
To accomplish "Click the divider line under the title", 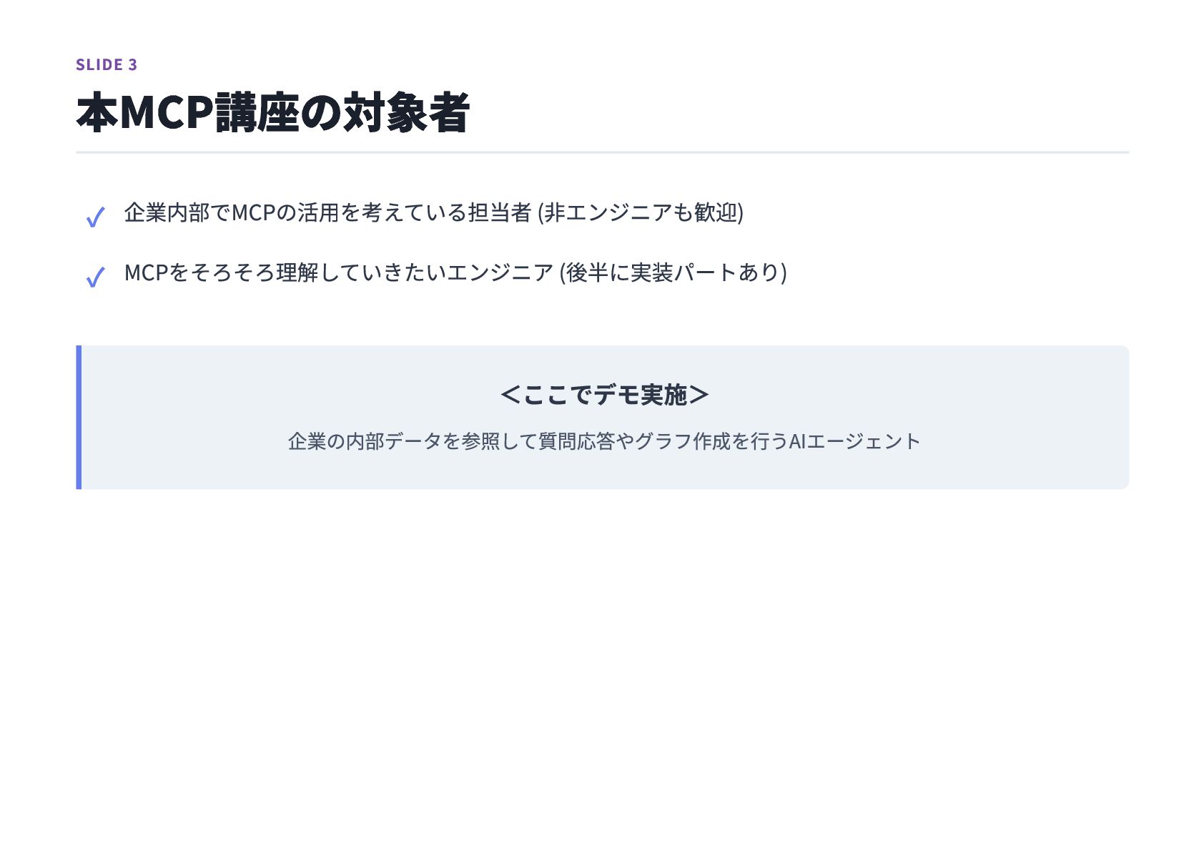I will (x=602, y=152).
